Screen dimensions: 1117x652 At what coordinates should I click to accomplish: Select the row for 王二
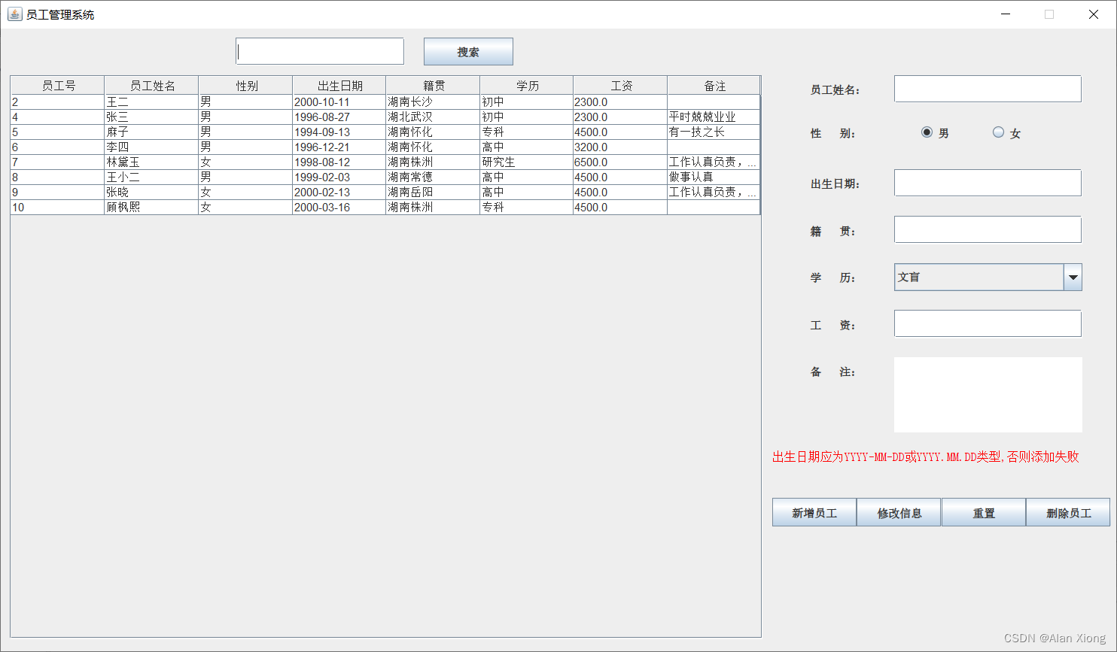click(x=385, y=102)
